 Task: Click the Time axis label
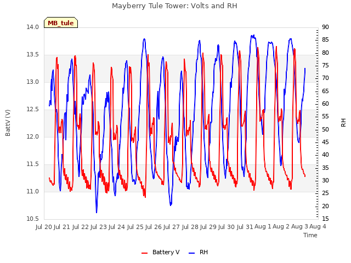click(310, 235)
